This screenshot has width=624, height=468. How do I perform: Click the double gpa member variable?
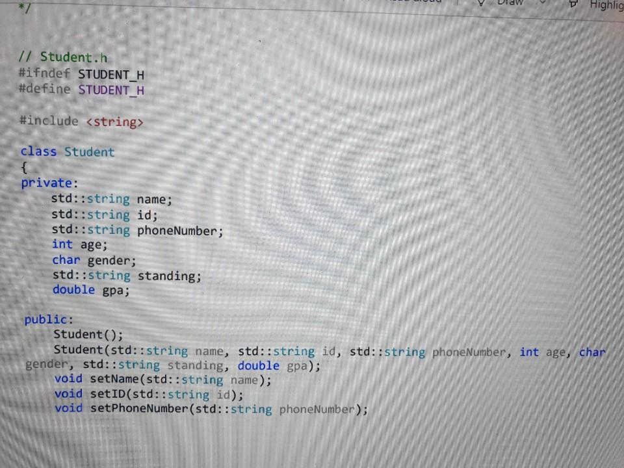click(90, 289)
